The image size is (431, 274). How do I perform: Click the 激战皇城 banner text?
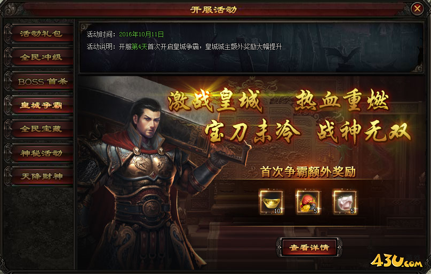215,101
